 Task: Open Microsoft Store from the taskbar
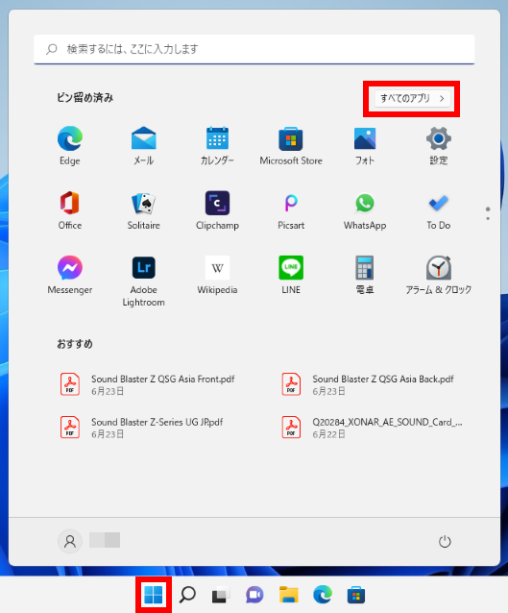pos(356,595)
